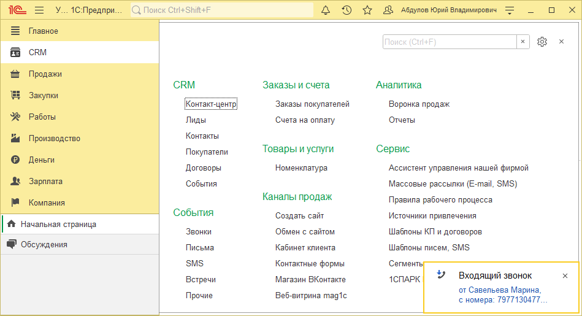This screenshot has width=582, height=316.
Task: Open Создать сайт
Action: coord(299,216)
